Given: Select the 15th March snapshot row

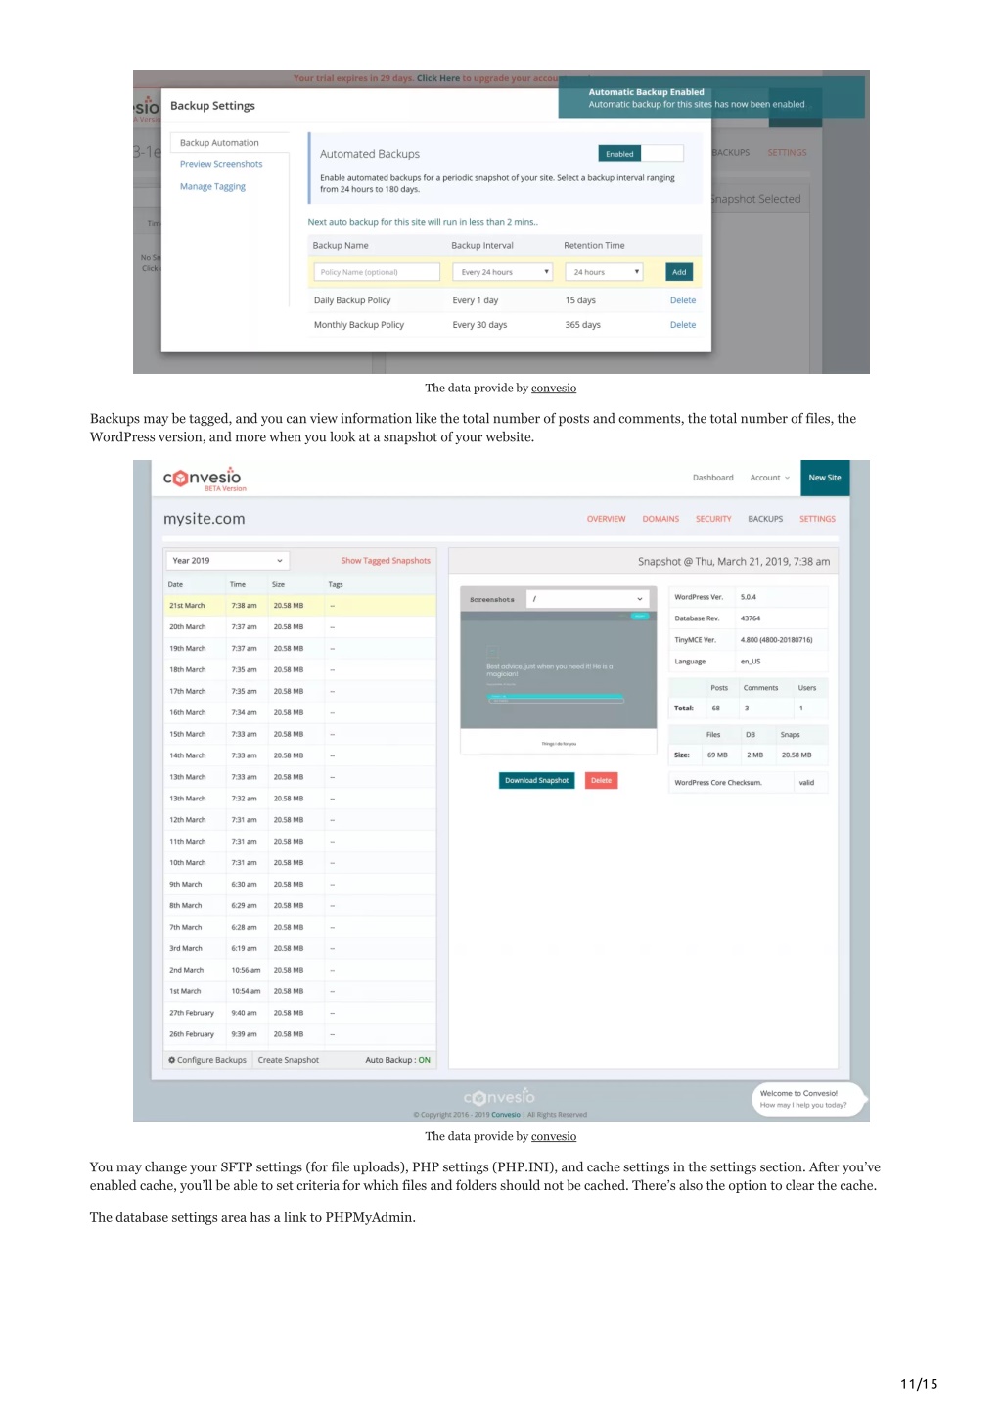Looking at the screenshot, I should pos(299,734).
